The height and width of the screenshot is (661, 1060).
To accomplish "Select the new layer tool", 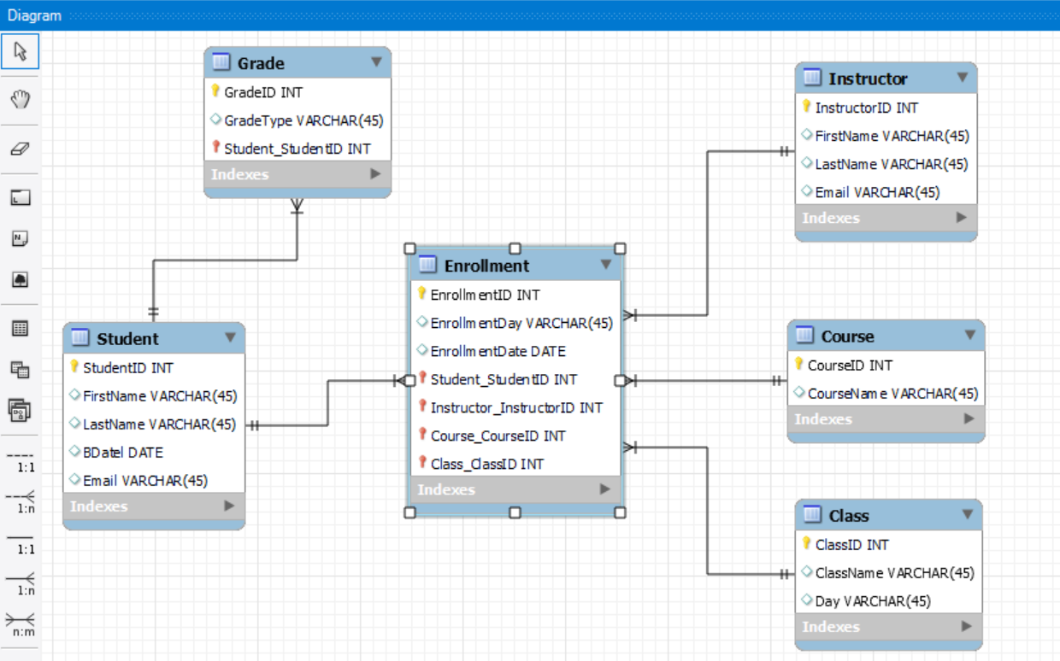I will click(21, 198).
